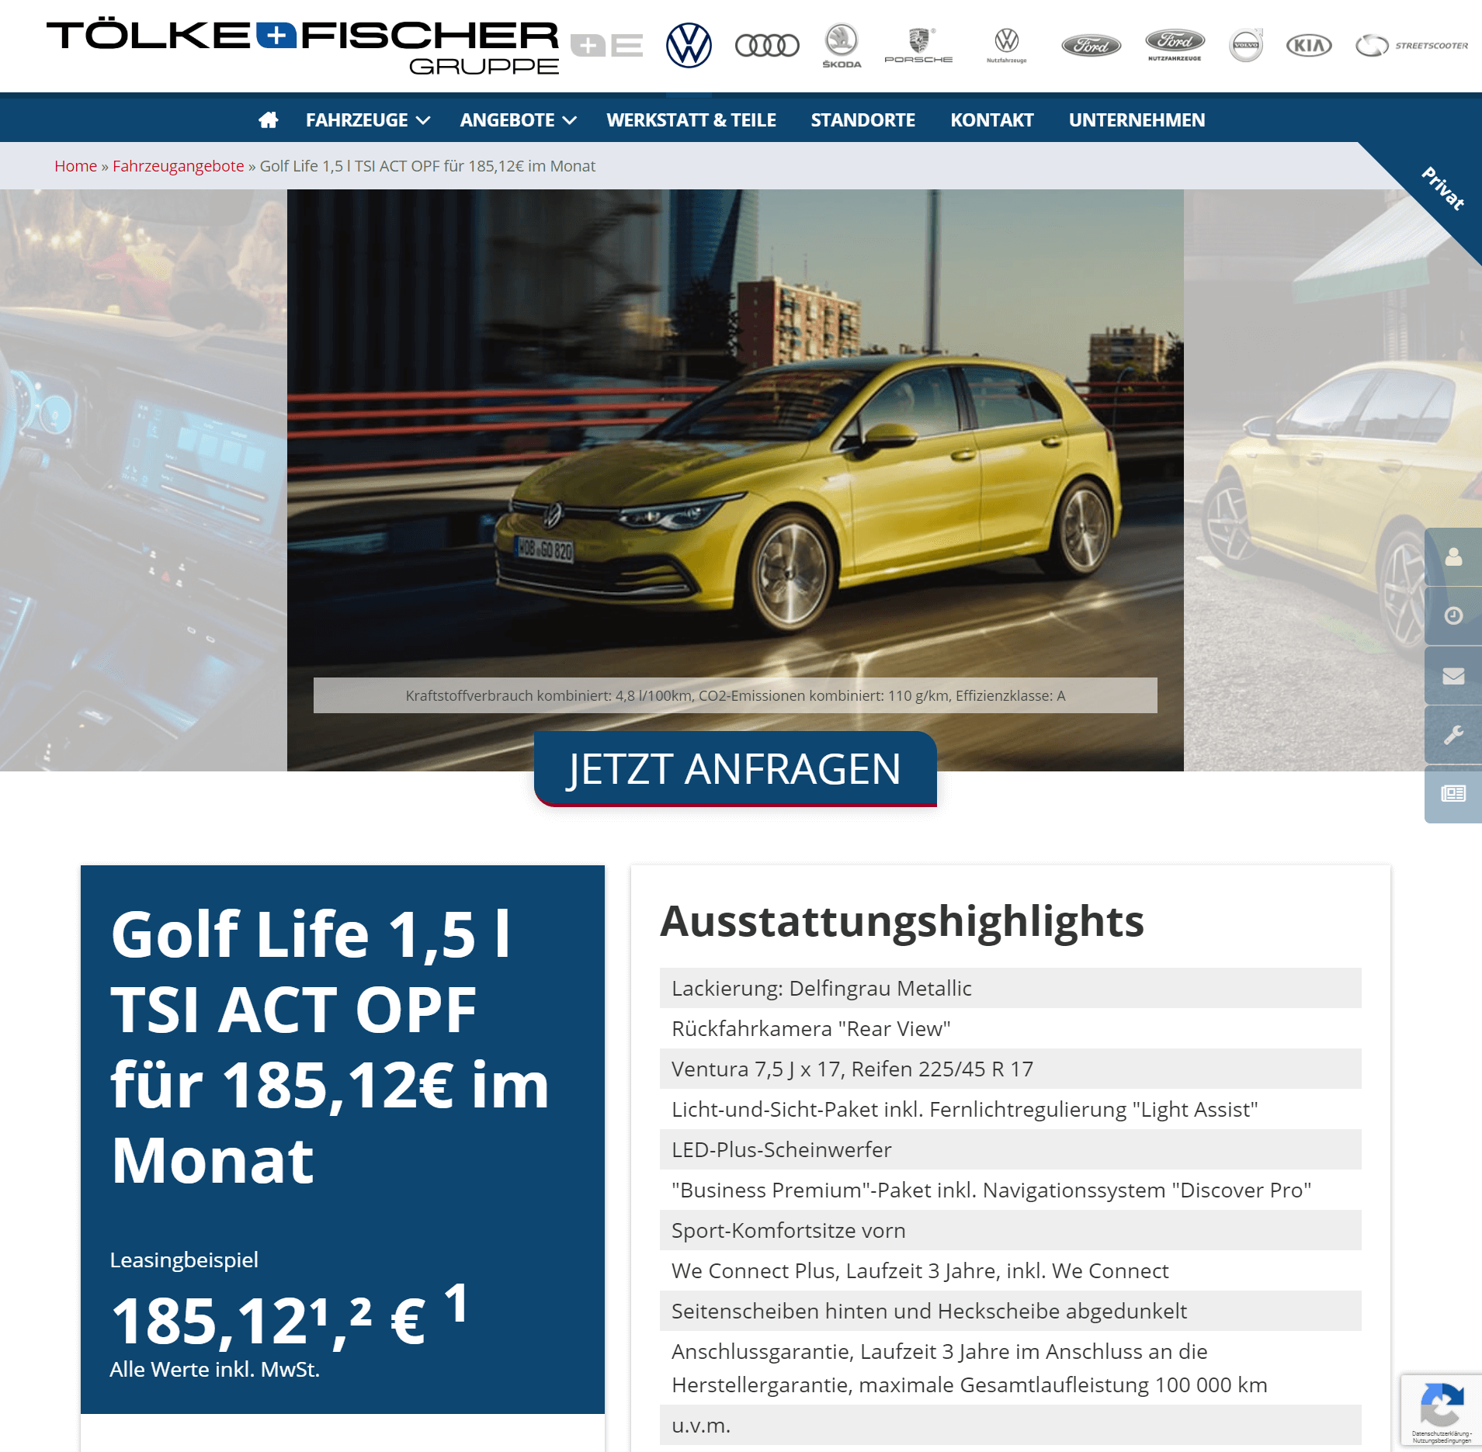The height and width of the screenshot is (1452, 1482).
Task: Click the fuel consumption caption text
Action: point(735,695)
